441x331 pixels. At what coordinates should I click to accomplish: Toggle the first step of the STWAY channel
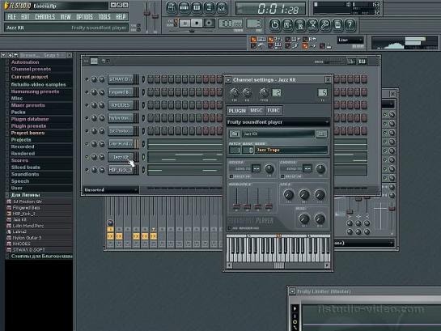click(x=151, y=79)
